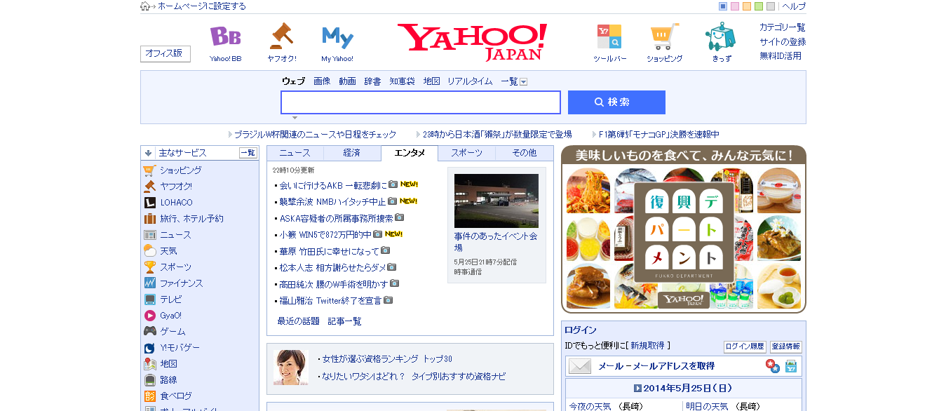Open 松本人志 相方謝らせたらダメ headline
Screen dimensions: 946x411
click(333, 267)
